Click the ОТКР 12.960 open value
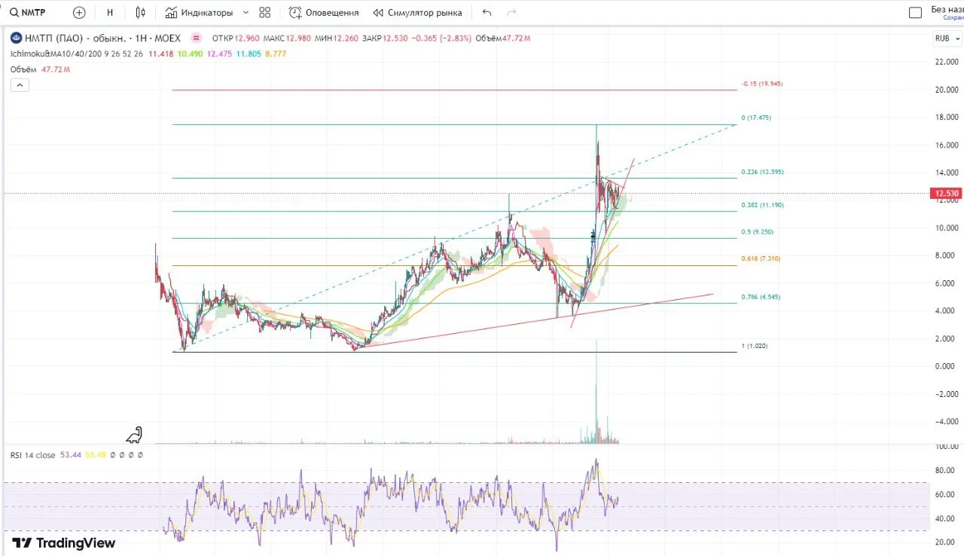The width and height of the screenshot is (964, 556). (x=236, y=38)
